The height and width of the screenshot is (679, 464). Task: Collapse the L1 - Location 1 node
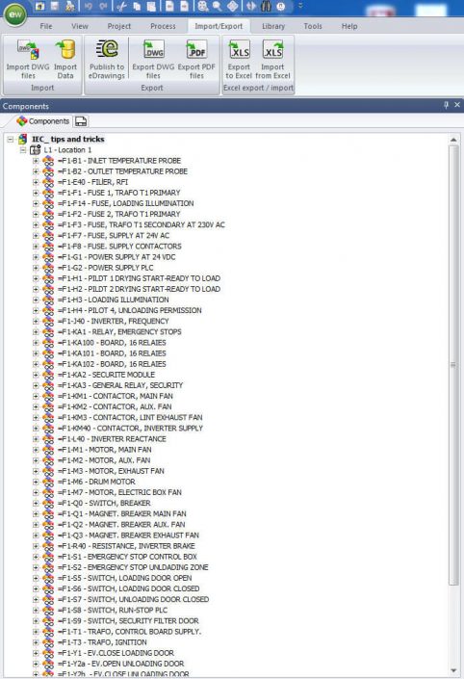click(x=23, y=150)
